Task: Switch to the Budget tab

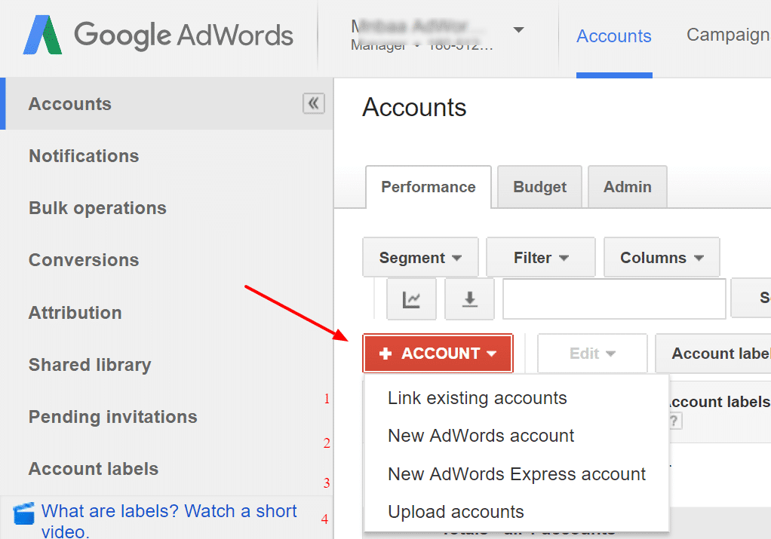Action: 539,186
